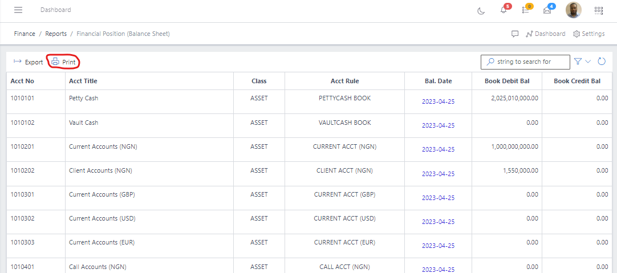Open Client Accounts (NGN) balance date link
This screenshot has width=617, height=273.
438,174
